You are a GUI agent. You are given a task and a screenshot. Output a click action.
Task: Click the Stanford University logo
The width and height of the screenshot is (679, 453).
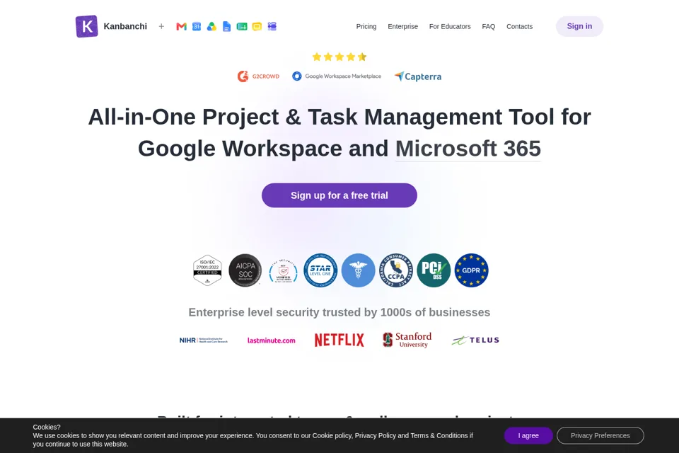point(407,340)
